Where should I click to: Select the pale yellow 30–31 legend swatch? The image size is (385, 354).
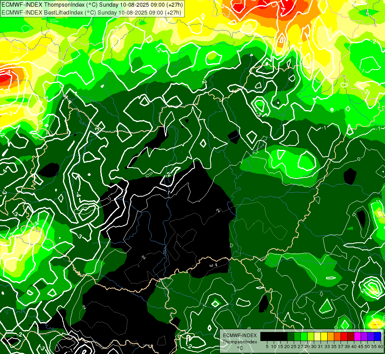(x=317, y=336)
